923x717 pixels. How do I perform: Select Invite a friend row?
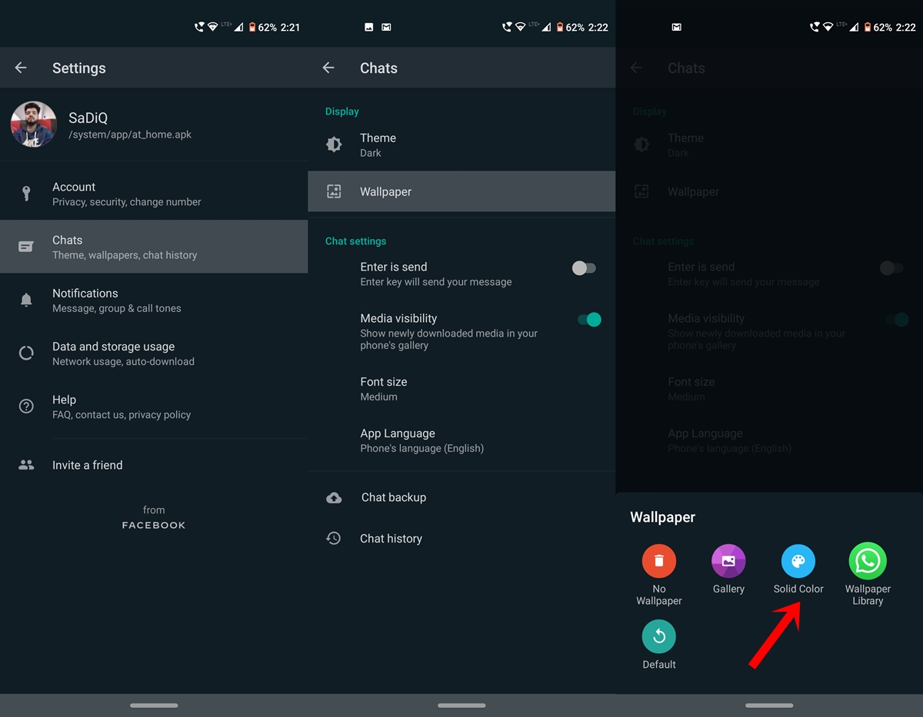154,465
